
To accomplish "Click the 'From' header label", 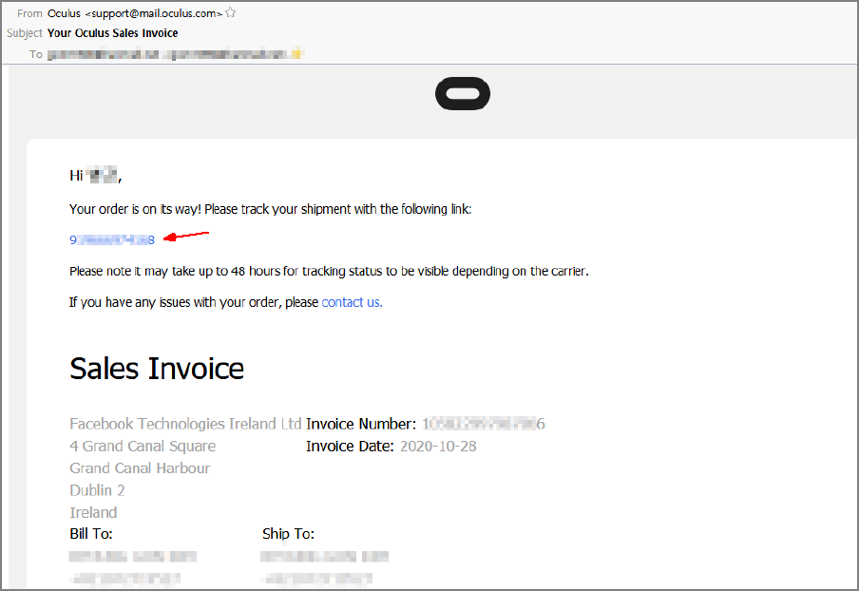I will [x=29, y=13].
